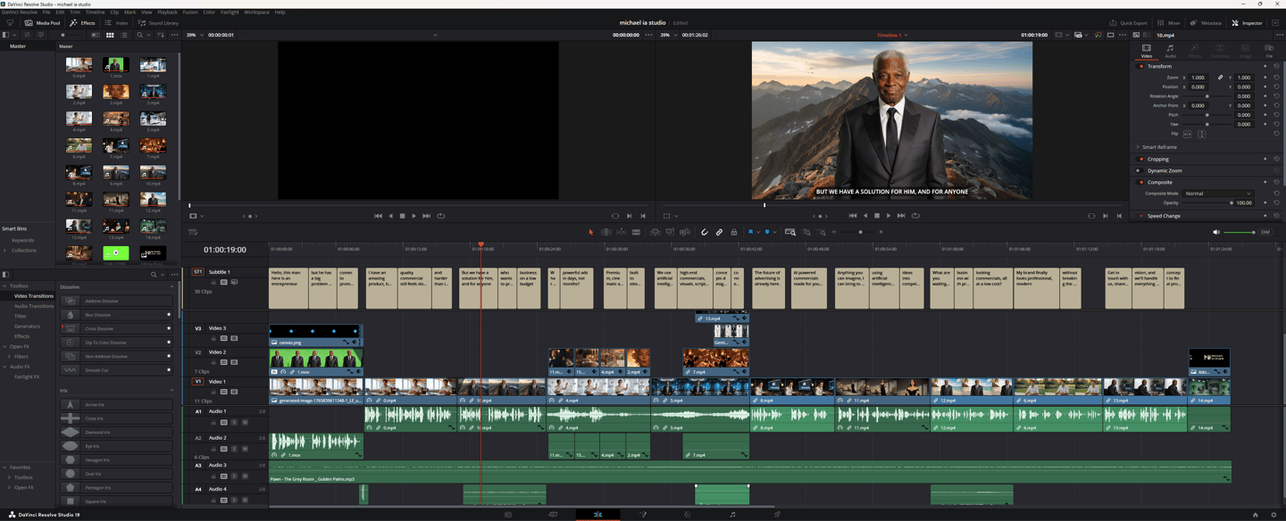Adjust the monitor volume slider
Screen dimensions: 1286x521
(x=1239, y=232)
